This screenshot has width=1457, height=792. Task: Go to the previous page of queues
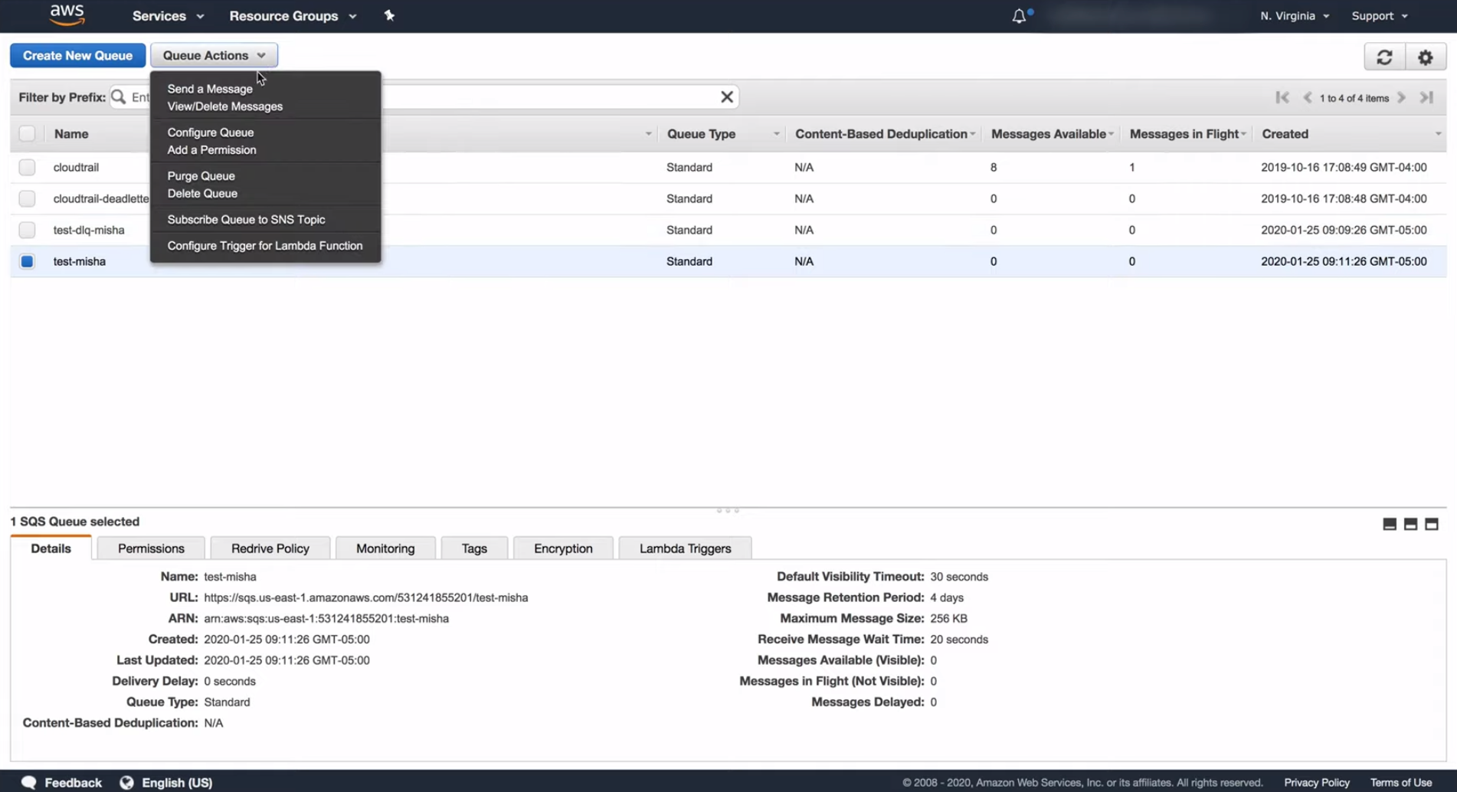click(x=1308, y=97)
